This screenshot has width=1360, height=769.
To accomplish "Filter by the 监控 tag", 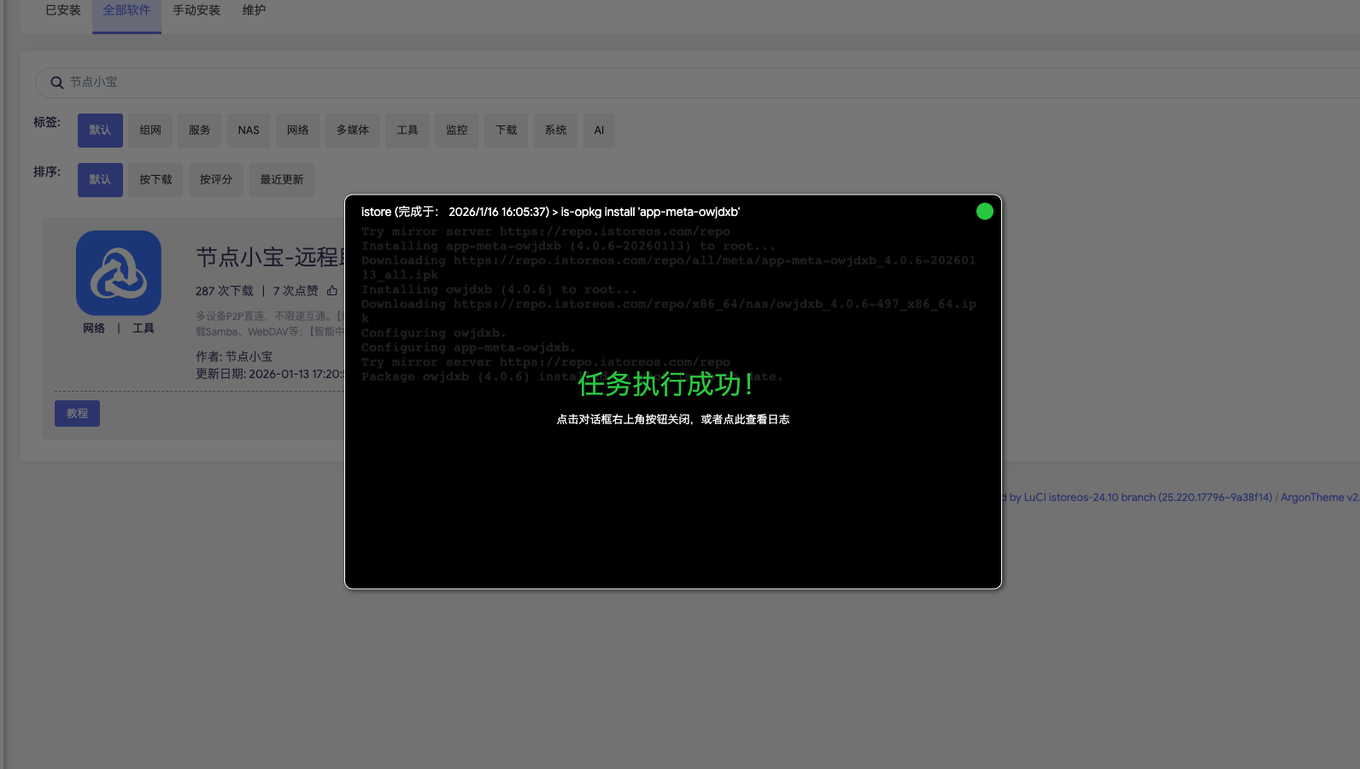I will coord(457,131).
